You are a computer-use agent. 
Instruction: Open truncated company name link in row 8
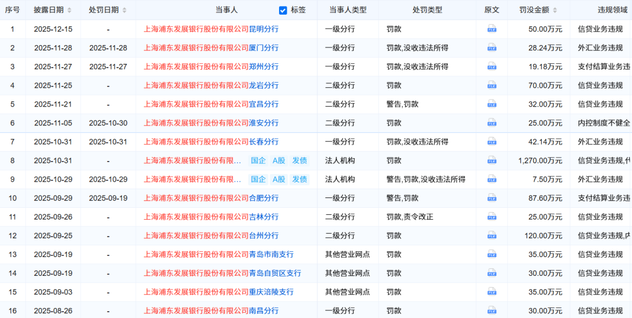(x=194, y=160)
